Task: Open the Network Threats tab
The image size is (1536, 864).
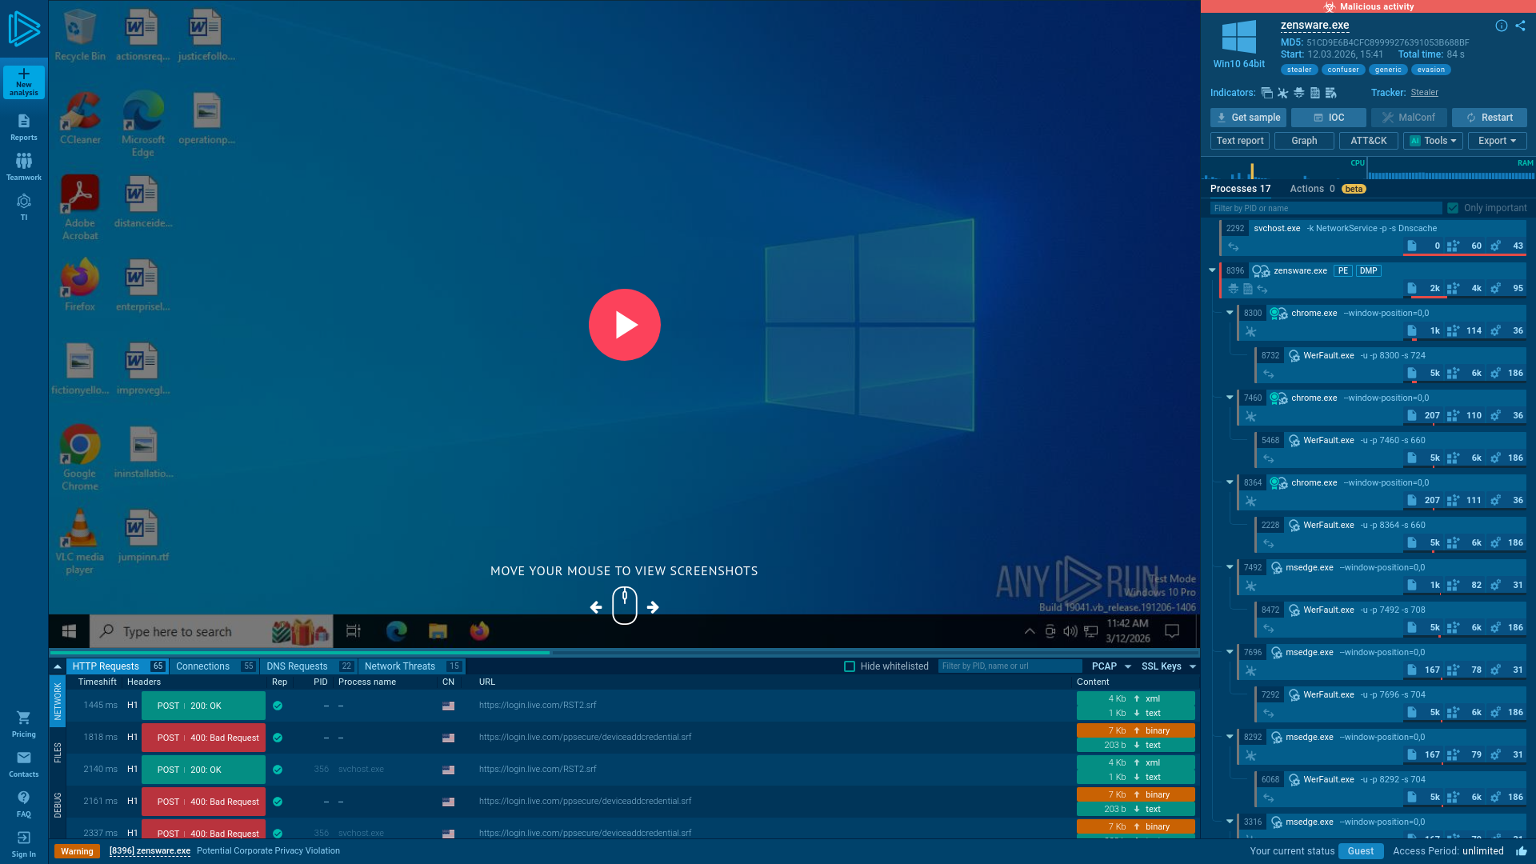Action: pyautogui.click(x=400, y=666)
